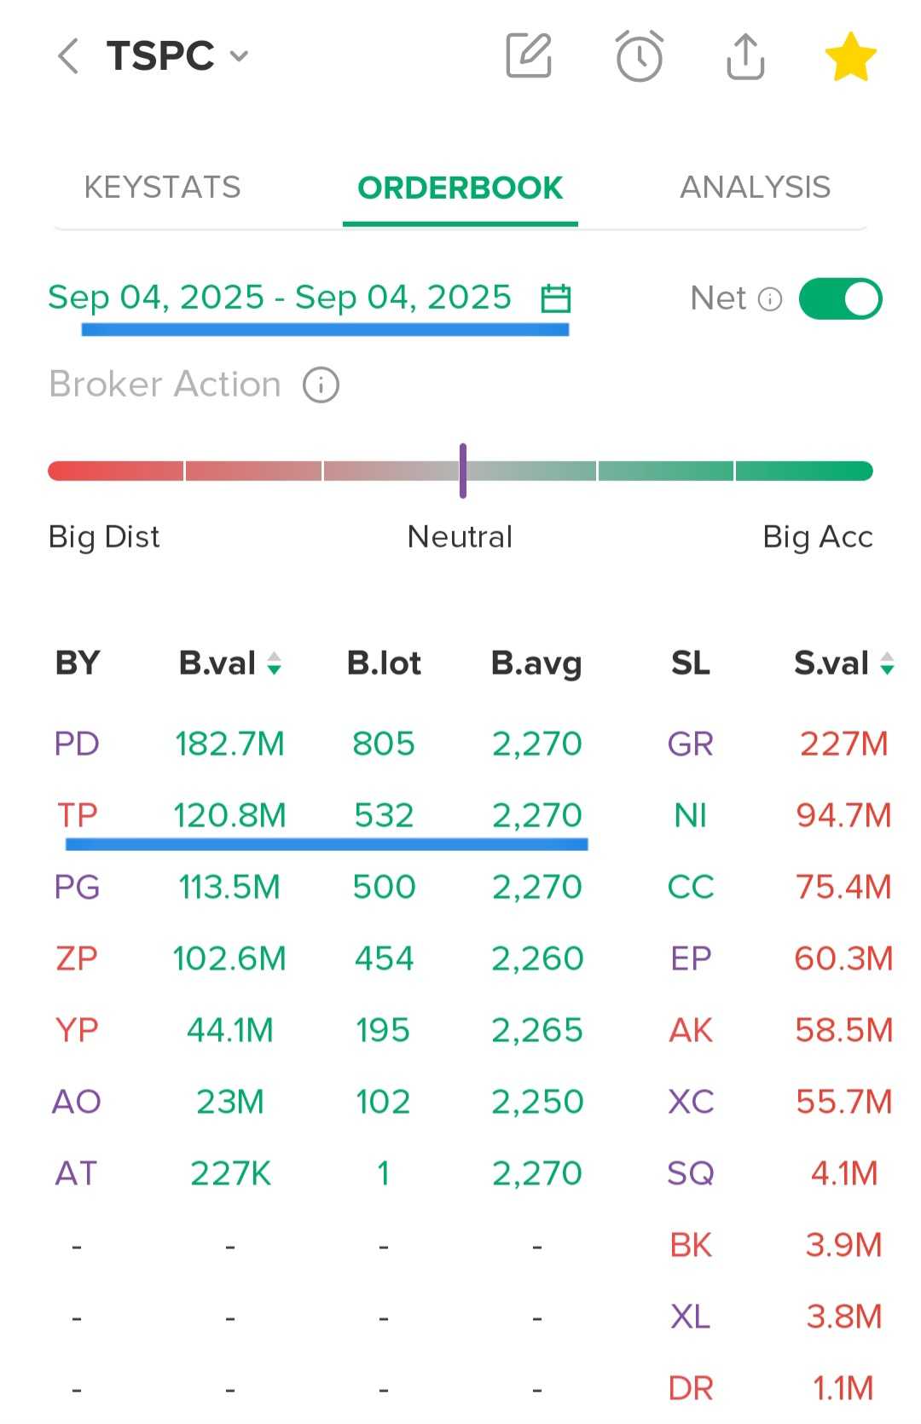Image resolution: width=921 pixels, height=1424 pixels.
Task: Sort by B.val column arrows
Action: point(274,663)
